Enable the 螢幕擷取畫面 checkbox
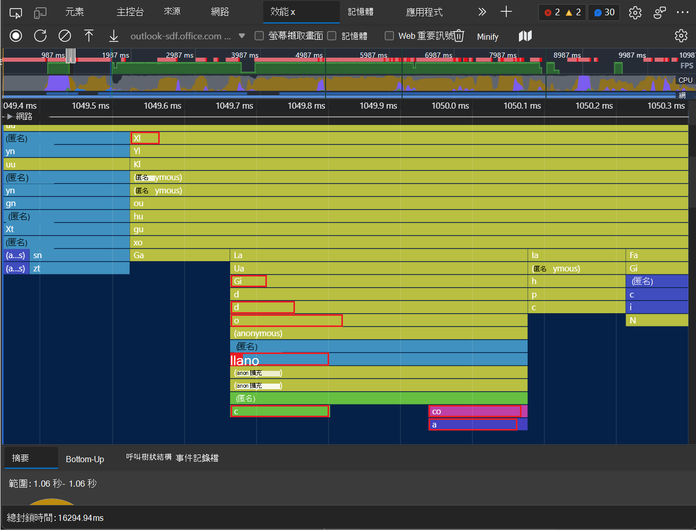Screen dimensions: 696x530 259,36
